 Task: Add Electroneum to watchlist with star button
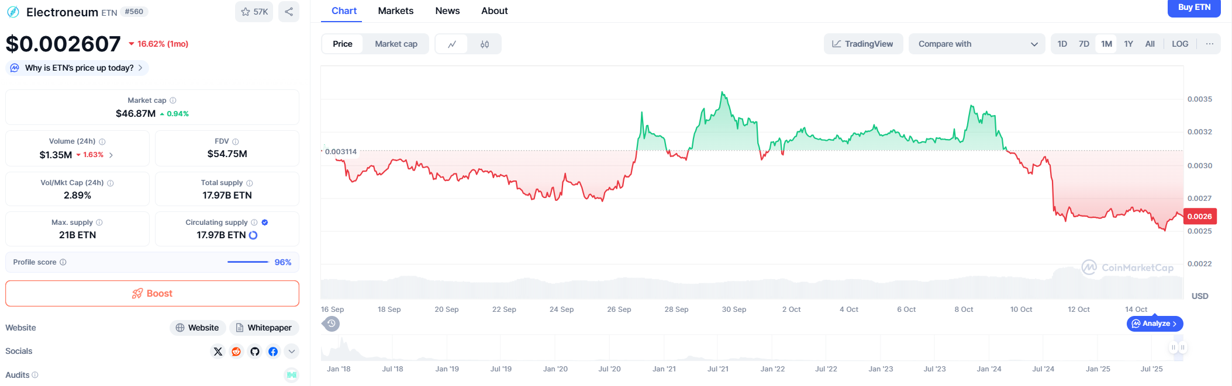point(254,12)
